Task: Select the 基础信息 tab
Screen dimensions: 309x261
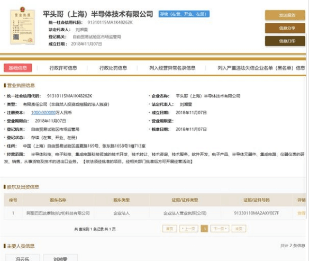Action: pyautogui.click(x=18, y=68)
